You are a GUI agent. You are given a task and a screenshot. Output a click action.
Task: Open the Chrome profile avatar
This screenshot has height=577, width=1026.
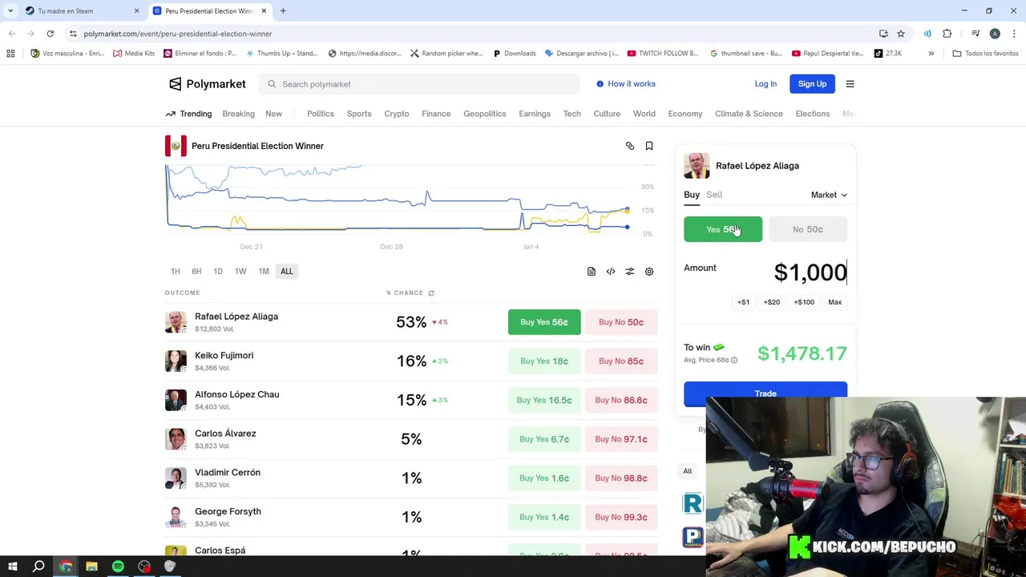(995, 34)
